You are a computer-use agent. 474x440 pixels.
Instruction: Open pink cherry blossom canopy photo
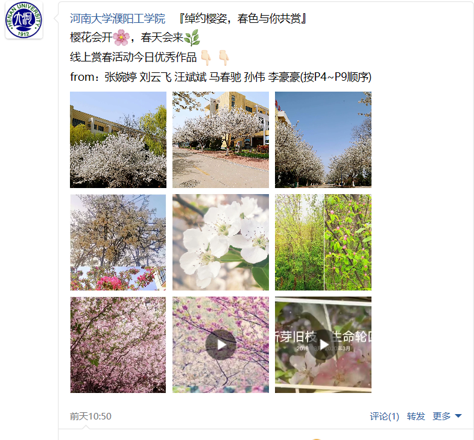(118, 345)
